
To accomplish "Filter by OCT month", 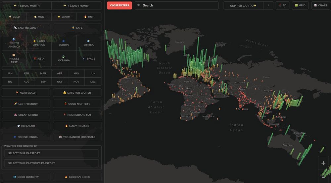I will click(60, 82).
